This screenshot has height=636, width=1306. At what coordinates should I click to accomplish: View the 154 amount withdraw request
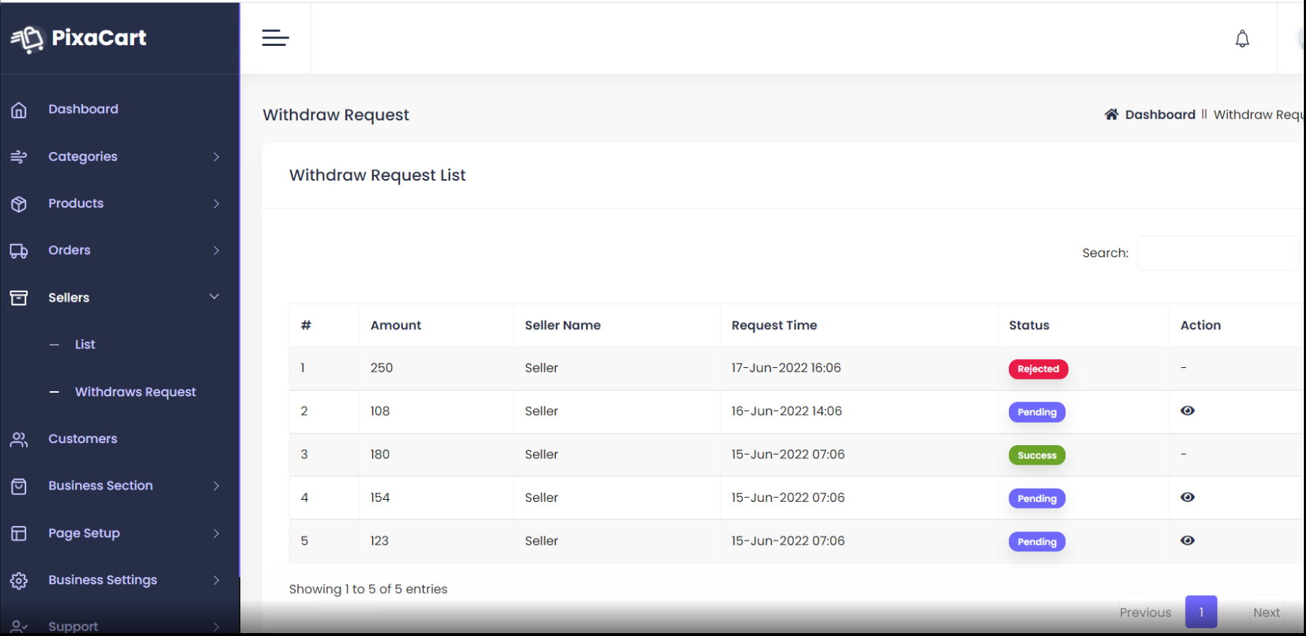pos(1187,498)
